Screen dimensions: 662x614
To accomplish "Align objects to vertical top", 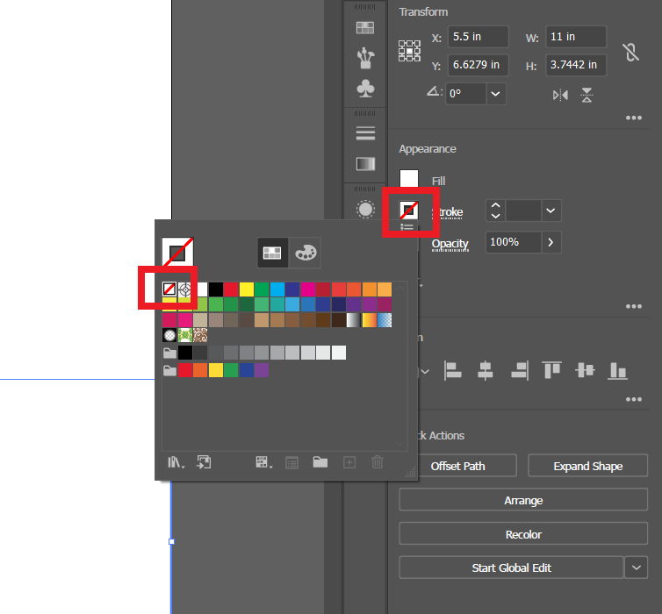I will tap(551, 370).
